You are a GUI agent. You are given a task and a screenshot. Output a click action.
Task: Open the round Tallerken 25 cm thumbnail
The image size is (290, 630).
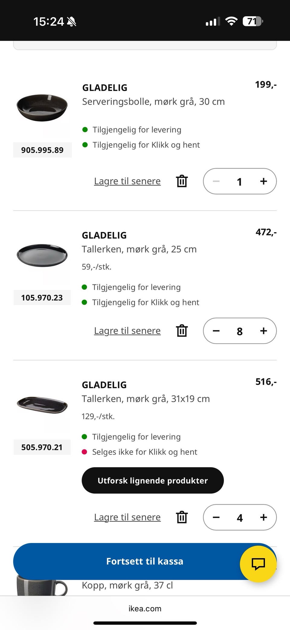coord(42,255)
